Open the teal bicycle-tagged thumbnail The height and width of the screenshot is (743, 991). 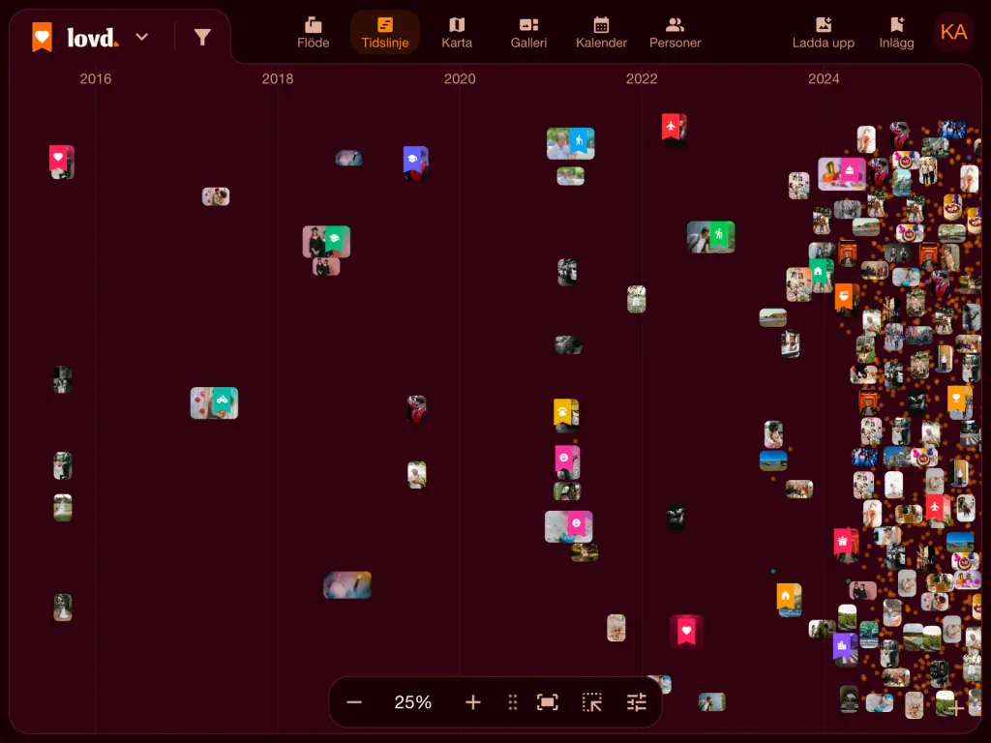click(x=214, y=403)
